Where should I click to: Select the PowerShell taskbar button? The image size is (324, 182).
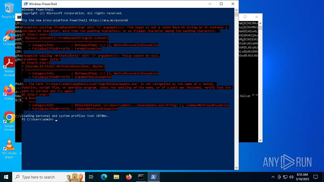(x=153, y=177)
